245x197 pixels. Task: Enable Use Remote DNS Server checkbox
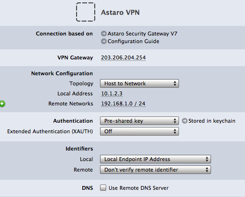tap(103, 188)
